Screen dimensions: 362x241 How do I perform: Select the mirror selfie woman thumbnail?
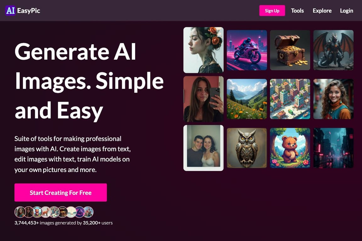[x=203, y=99]
